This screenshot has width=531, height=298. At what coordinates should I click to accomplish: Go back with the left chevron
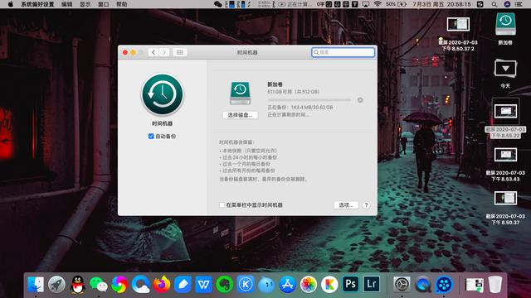click(153, 52)
